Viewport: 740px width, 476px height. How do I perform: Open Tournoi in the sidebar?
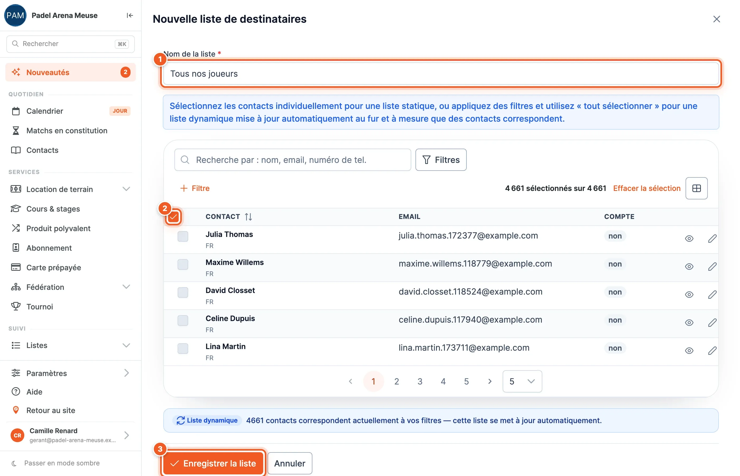pos(70,306)
